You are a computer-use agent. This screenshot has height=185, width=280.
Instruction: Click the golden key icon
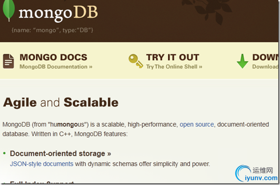tap(136, 61)
